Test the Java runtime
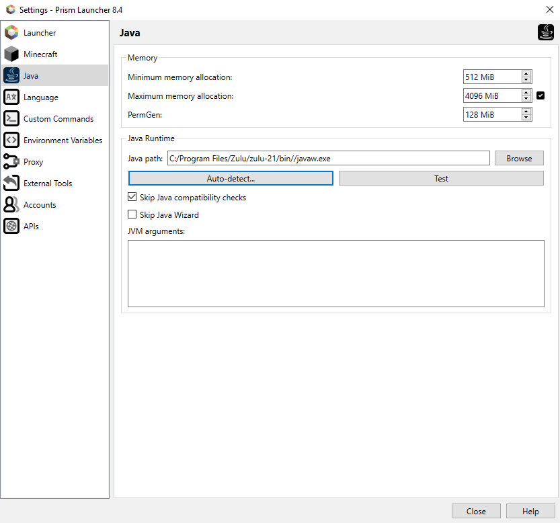The image size is (560, 523). 441,178
